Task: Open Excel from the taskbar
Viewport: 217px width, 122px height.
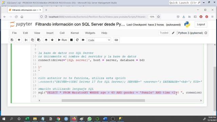Action: pyautogui.click(x=27, y=119)
